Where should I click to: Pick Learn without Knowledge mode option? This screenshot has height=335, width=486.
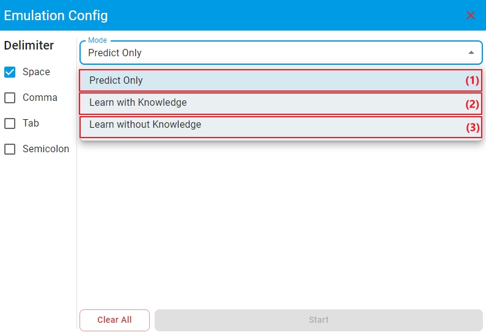click(x=145, y=125)
